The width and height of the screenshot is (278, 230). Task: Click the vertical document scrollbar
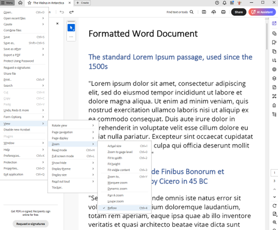click(266, 36)
